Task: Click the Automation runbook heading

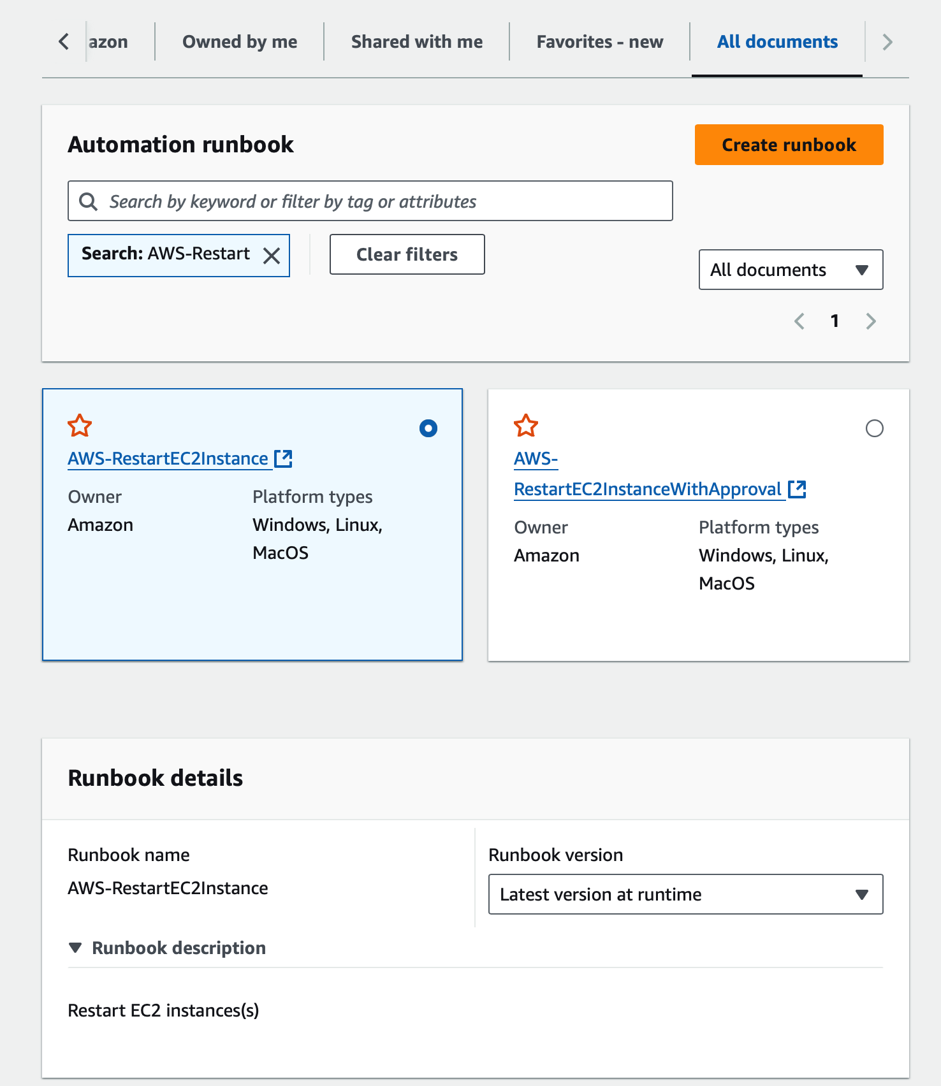Action: (x=181, y=145)
